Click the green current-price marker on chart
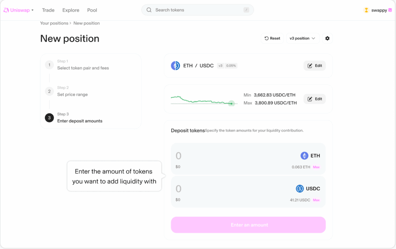Viewport: 396px width, 249px height. (x=231, y=103)
